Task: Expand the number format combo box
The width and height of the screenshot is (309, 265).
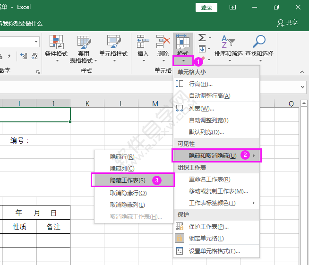Action: click(x=36, y=42)
